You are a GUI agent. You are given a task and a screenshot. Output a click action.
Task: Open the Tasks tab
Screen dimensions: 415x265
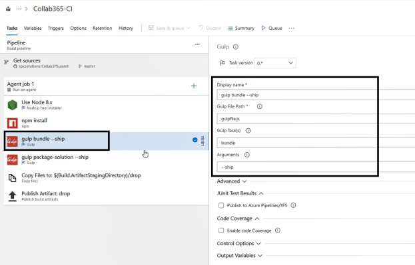12,29
